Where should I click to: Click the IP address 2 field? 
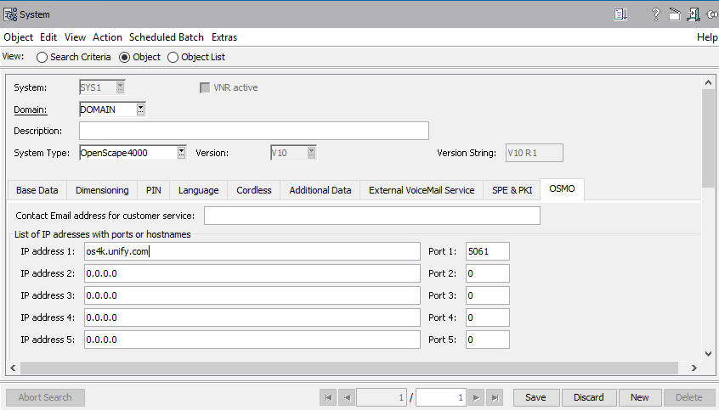pyautogui.click(x=252, y=273)
